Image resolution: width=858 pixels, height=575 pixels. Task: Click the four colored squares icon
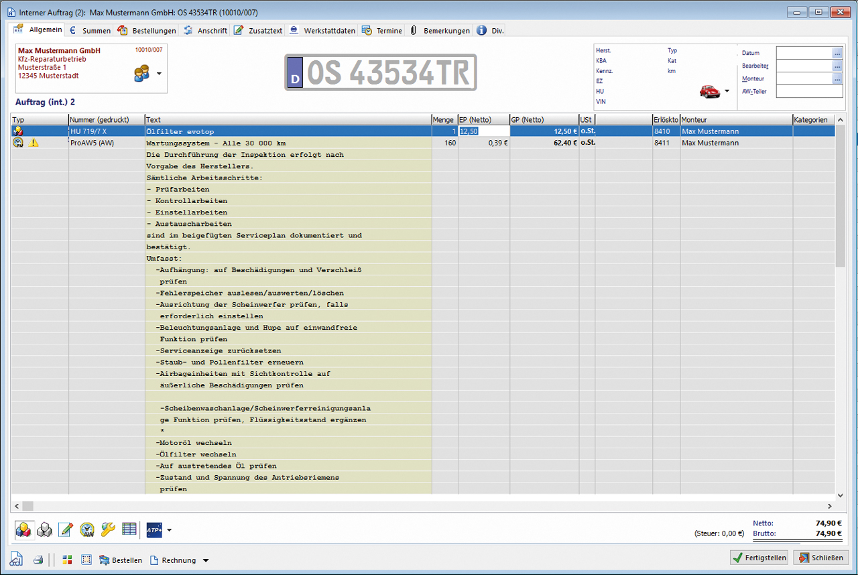pyautogui.click(x=67, y=560)
